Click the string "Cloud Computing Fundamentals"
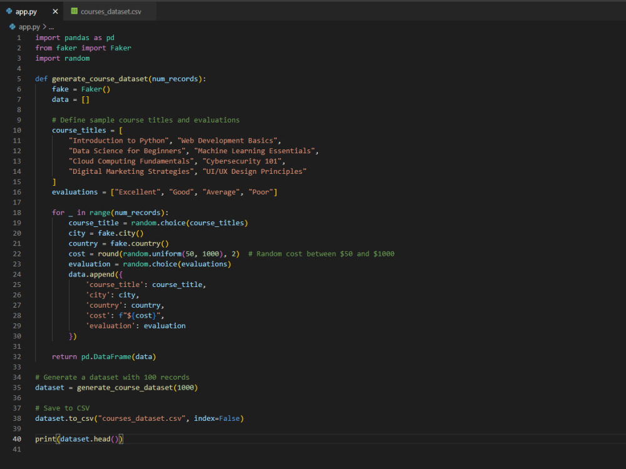 tap(131, 161)
